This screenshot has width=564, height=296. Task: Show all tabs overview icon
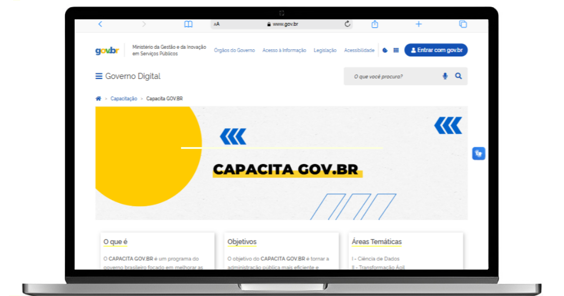click(x=463, y=24)
